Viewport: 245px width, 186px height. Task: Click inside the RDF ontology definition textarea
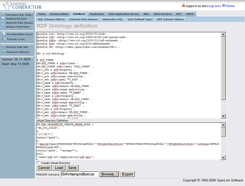pyautogui.click(x=128, y=75)
